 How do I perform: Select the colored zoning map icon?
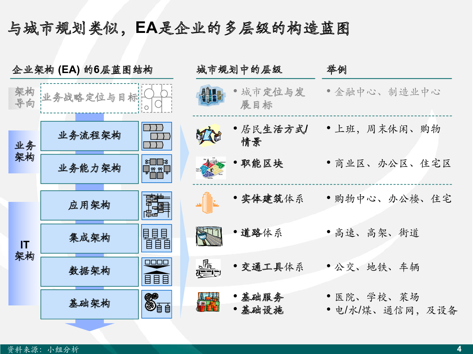pos(211,167)
